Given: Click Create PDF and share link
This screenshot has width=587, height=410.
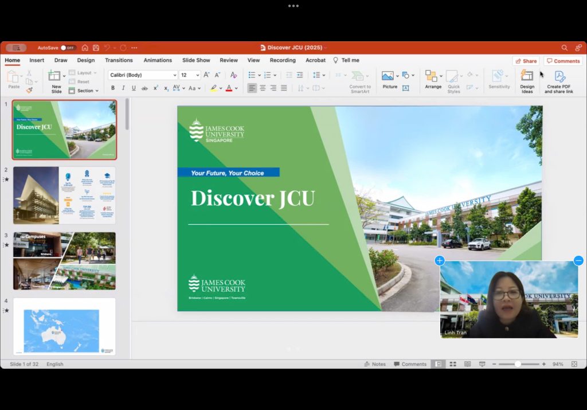Looking at the screenshot, I should [558, 81].
